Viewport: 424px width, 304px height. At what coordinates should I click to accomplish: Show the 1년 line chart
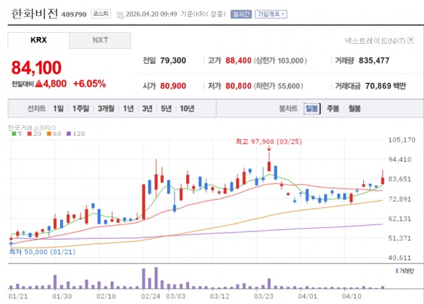pyautogui.click(x=128, y=109)
